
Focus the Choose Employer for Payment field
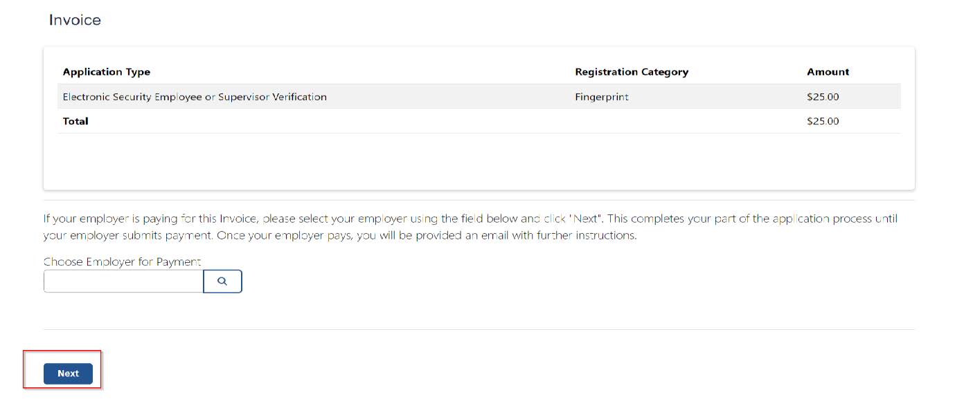(123, 282)
